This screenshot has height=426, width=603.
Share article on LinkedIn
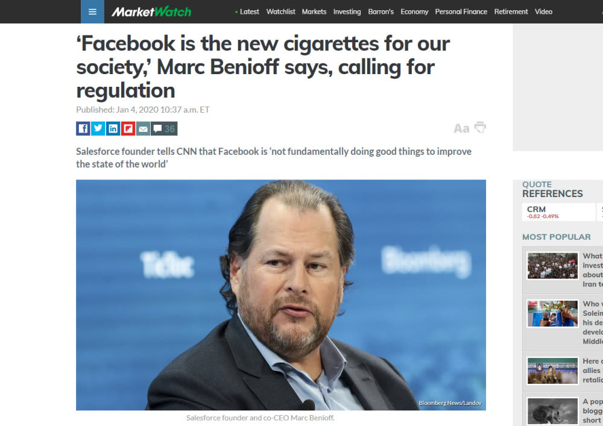click(113, 128)
